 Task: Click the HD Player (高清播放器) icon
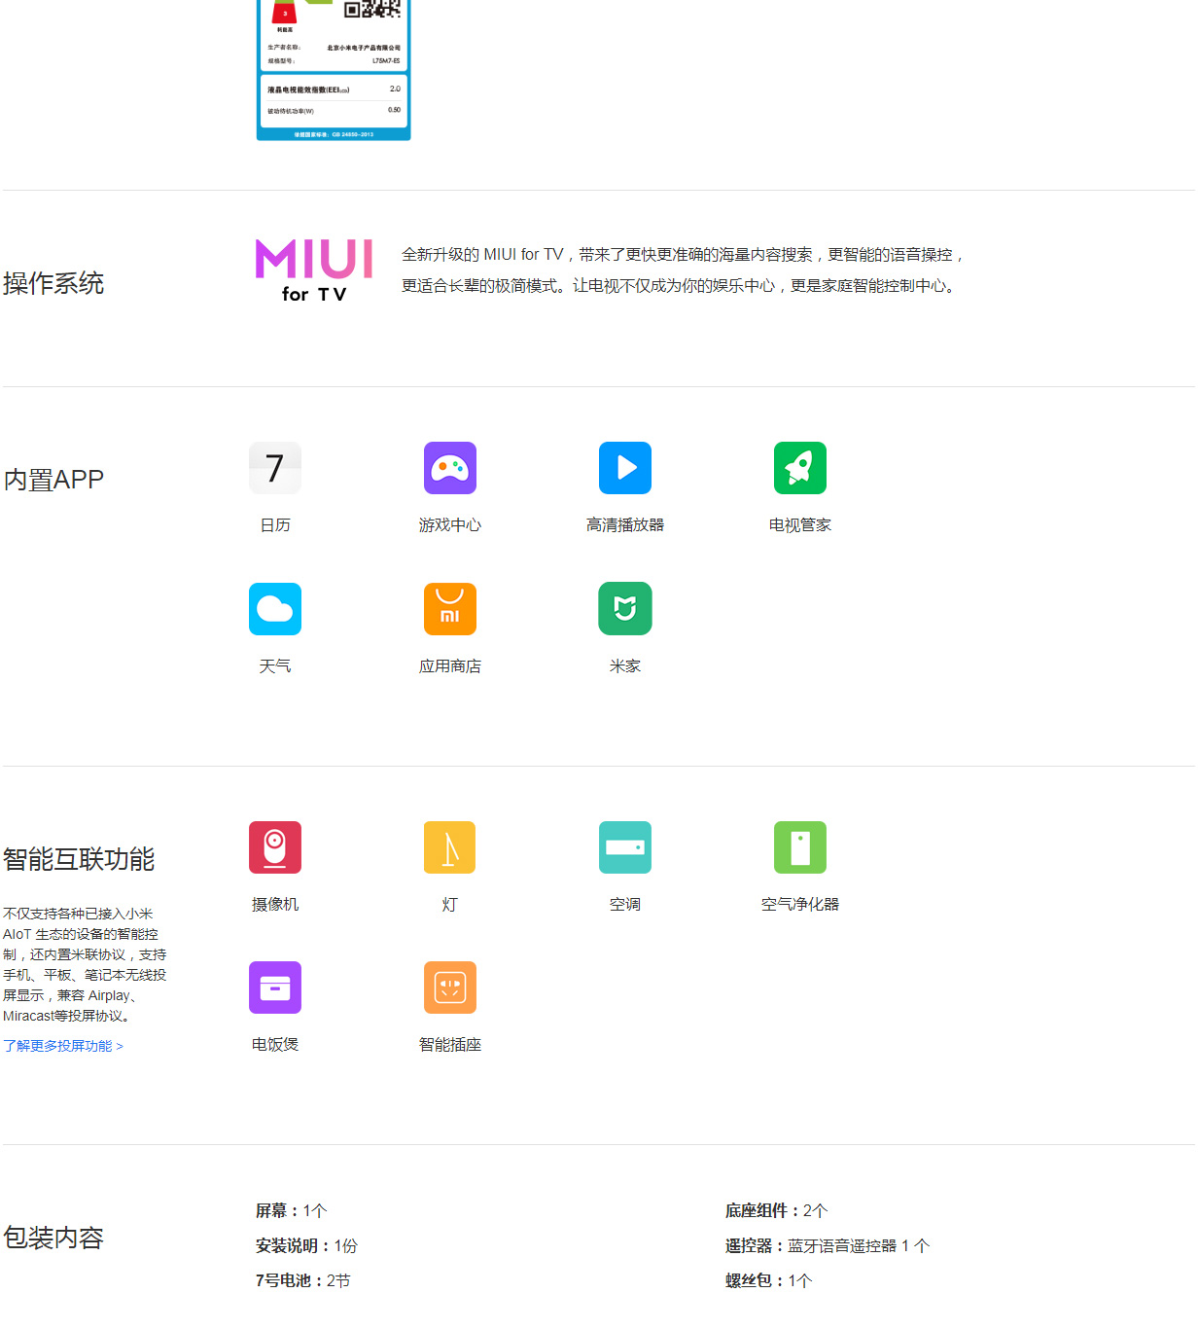point(625,468)
